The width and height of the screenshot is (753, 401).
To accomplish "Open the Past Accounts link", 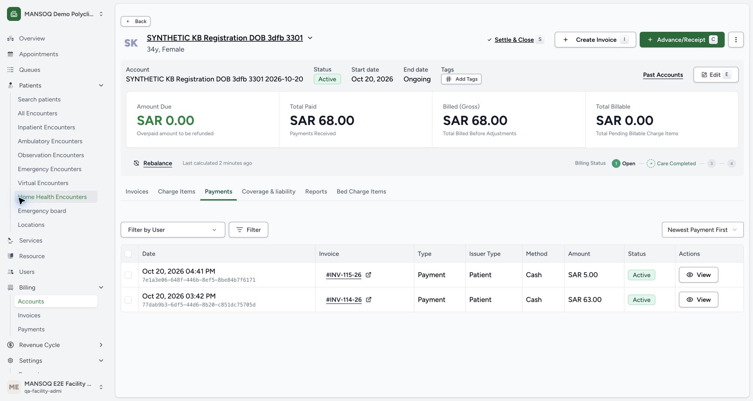I will pyautogui.click(x=663, y=75).
